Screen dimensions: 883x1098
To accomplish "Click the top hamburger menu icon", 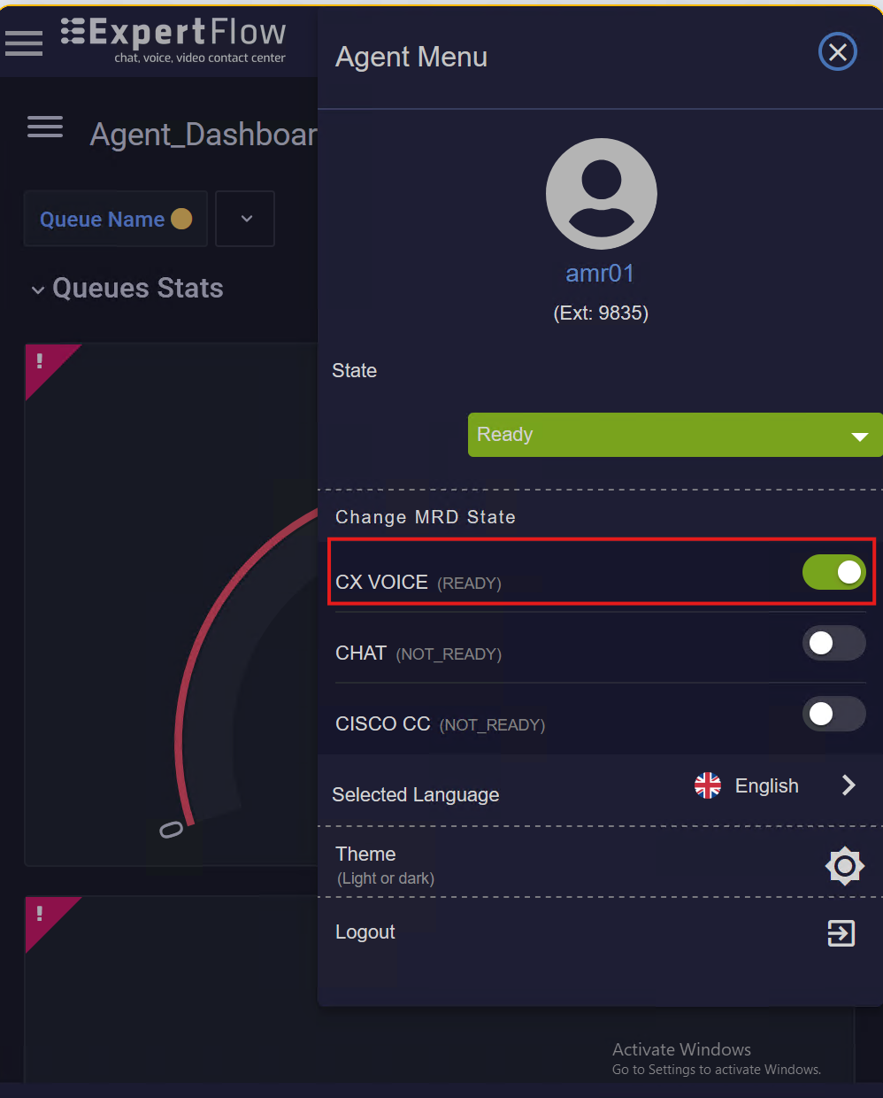I will click(x=24, y=43).
